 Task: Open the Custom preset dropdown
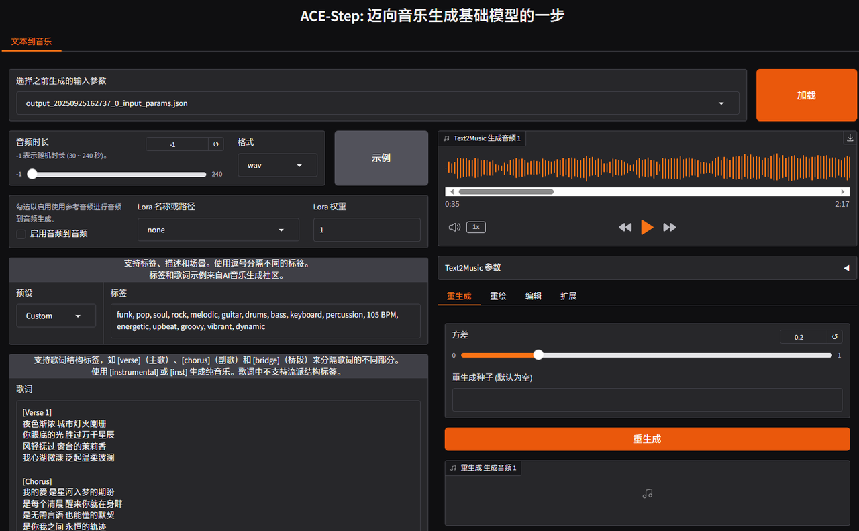pos(56,316)
